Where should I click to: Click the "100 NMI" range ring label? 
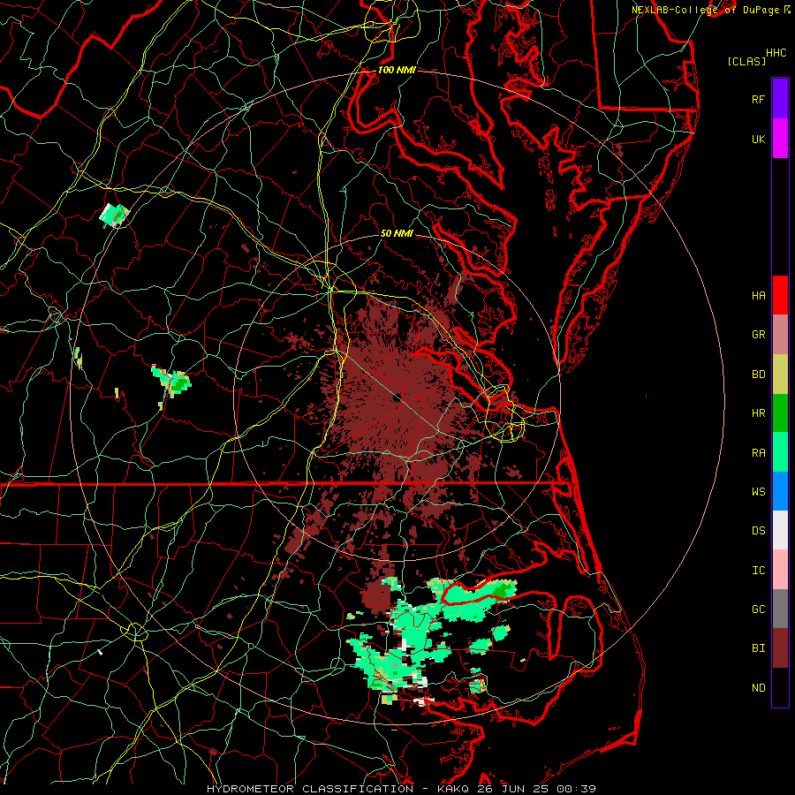coord(397,70)
